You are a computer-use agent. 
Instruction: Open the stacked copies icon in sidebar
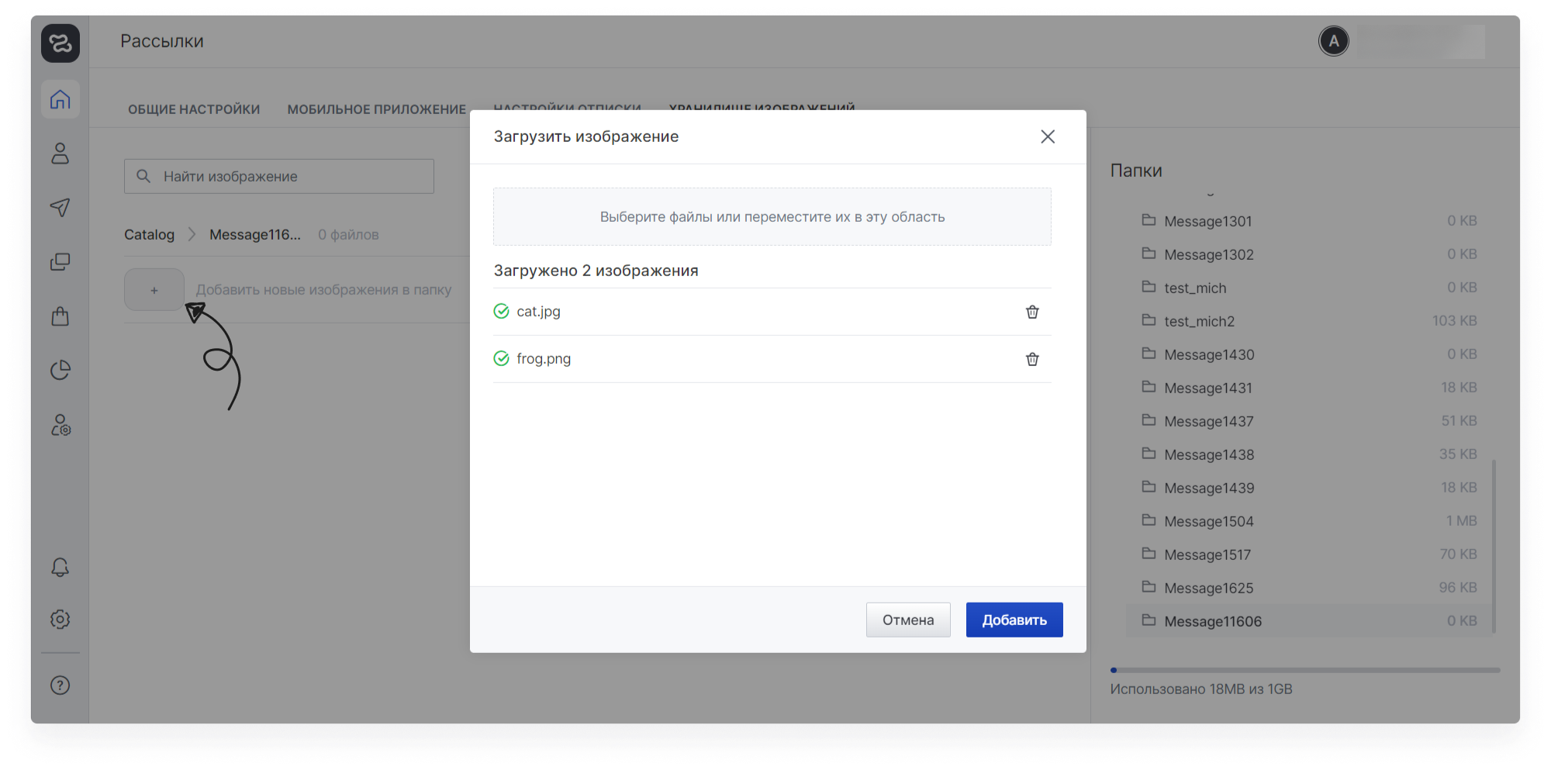tap(60, 261)
